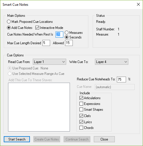
Task: Click the Start Search button
Action: (x=17, y=139)
